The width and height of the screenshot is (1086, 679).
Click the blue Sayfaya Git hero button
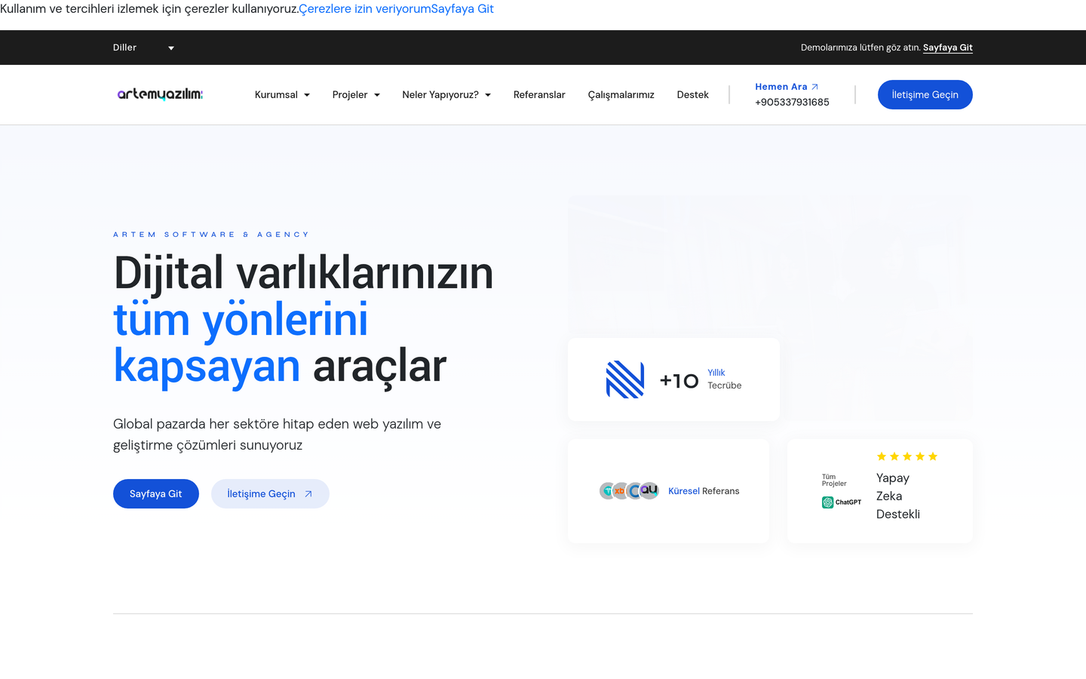pos(156,493)
